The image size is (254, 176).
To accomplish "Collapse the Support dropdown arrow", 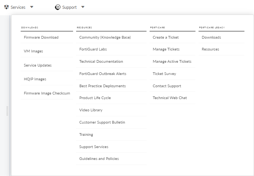I will [83, 7].
